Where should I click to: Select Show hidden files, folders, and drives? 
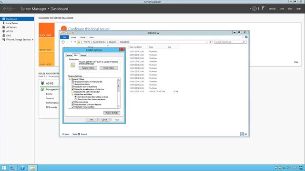76,99
